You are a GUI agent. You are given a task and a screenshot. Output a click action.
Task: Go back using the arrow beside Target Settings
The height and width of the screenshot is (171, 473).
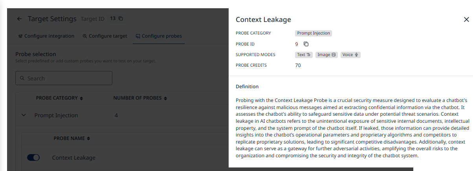tap(20, 19)
